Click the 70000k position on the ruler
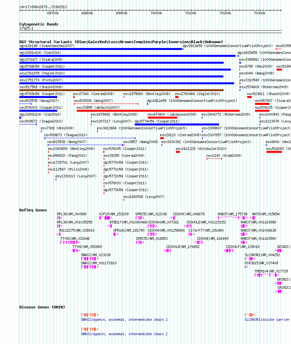The height and width of the screenshot is (344, 291). (156, 13)
